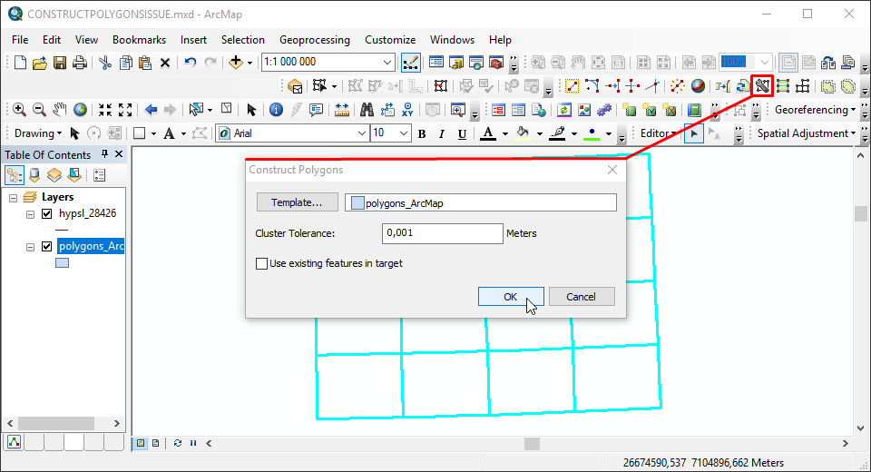
Task: Switch to List By Source view
Action: tap(34, 176)
